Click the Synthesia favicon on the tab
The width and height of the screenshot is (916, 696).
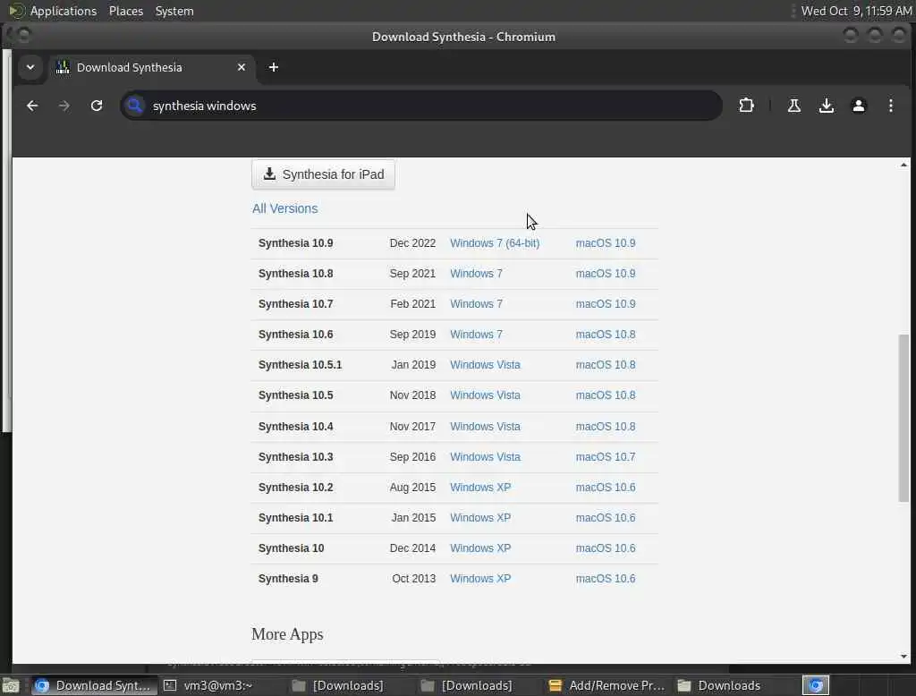coord(63,67)
